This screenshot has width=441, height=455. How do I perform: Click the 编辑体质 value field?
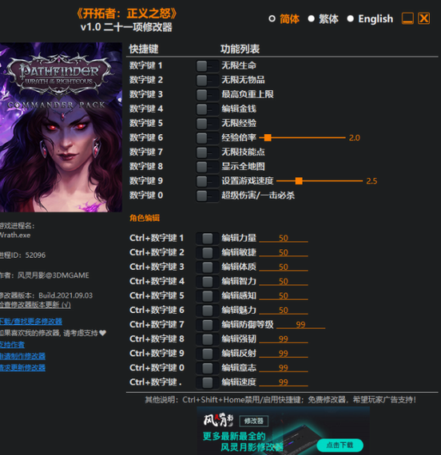[284, 267]
